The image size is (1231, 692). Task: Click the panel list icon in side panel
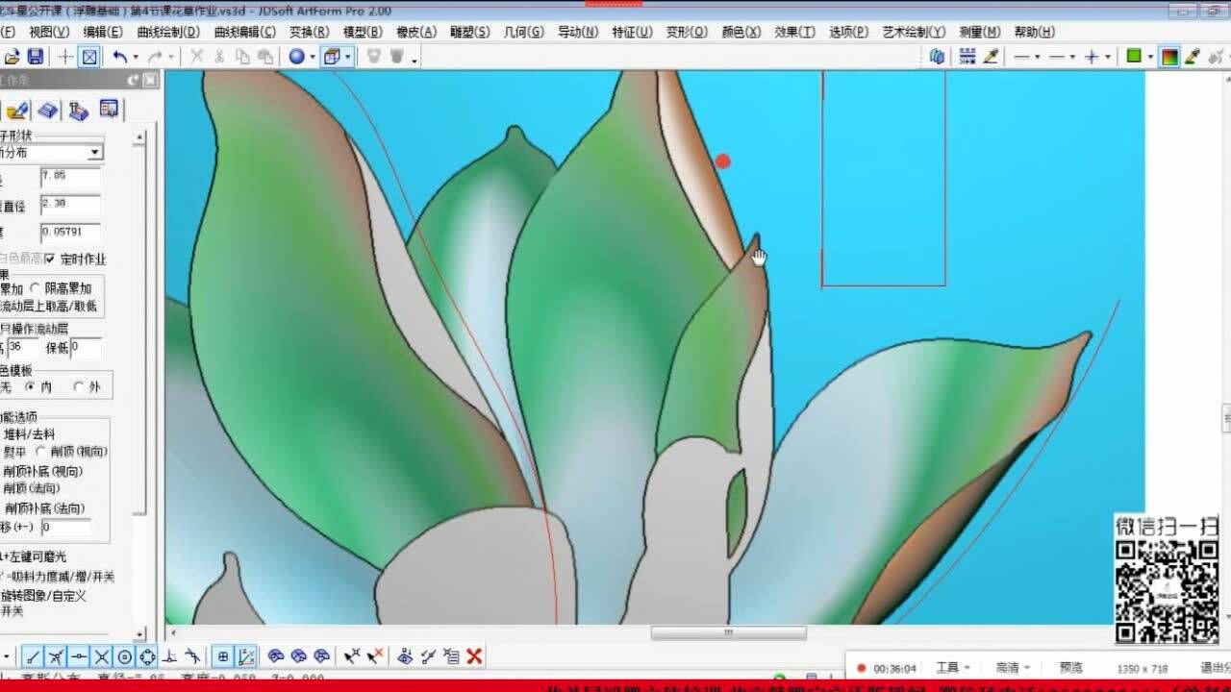[x=110, y=109]
